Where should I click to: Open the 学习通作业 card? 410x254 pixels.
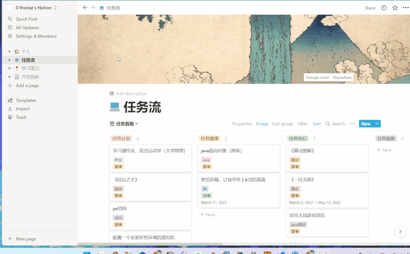click(x=150, y=158)
